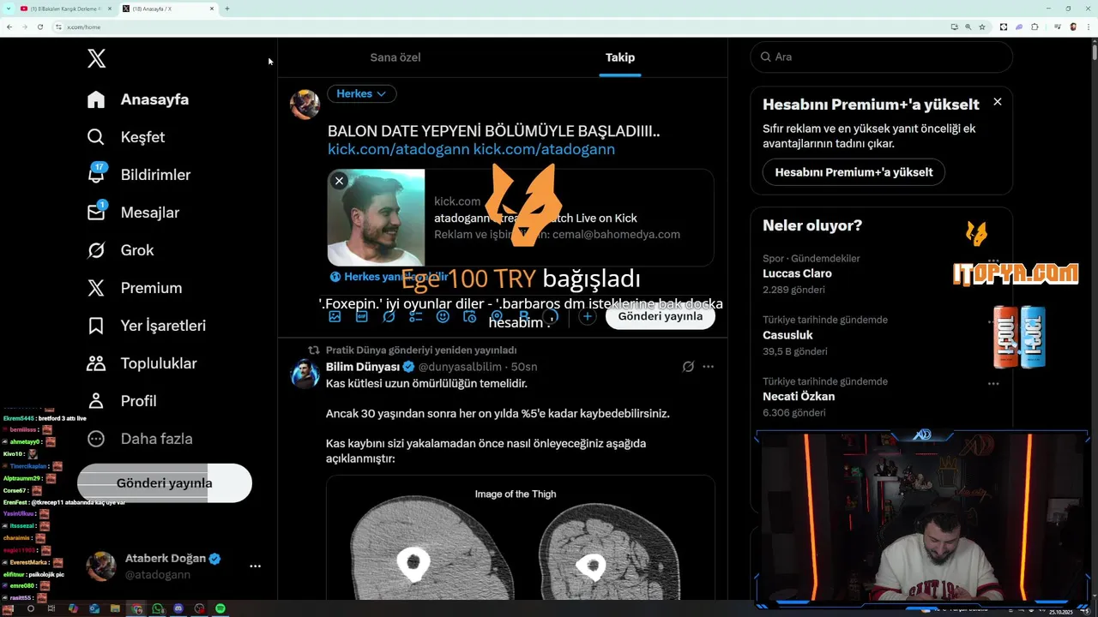Click Grok icon on Bilim Dünyası post
This screenshot has width=1098, height=617.
coord(688,367)
